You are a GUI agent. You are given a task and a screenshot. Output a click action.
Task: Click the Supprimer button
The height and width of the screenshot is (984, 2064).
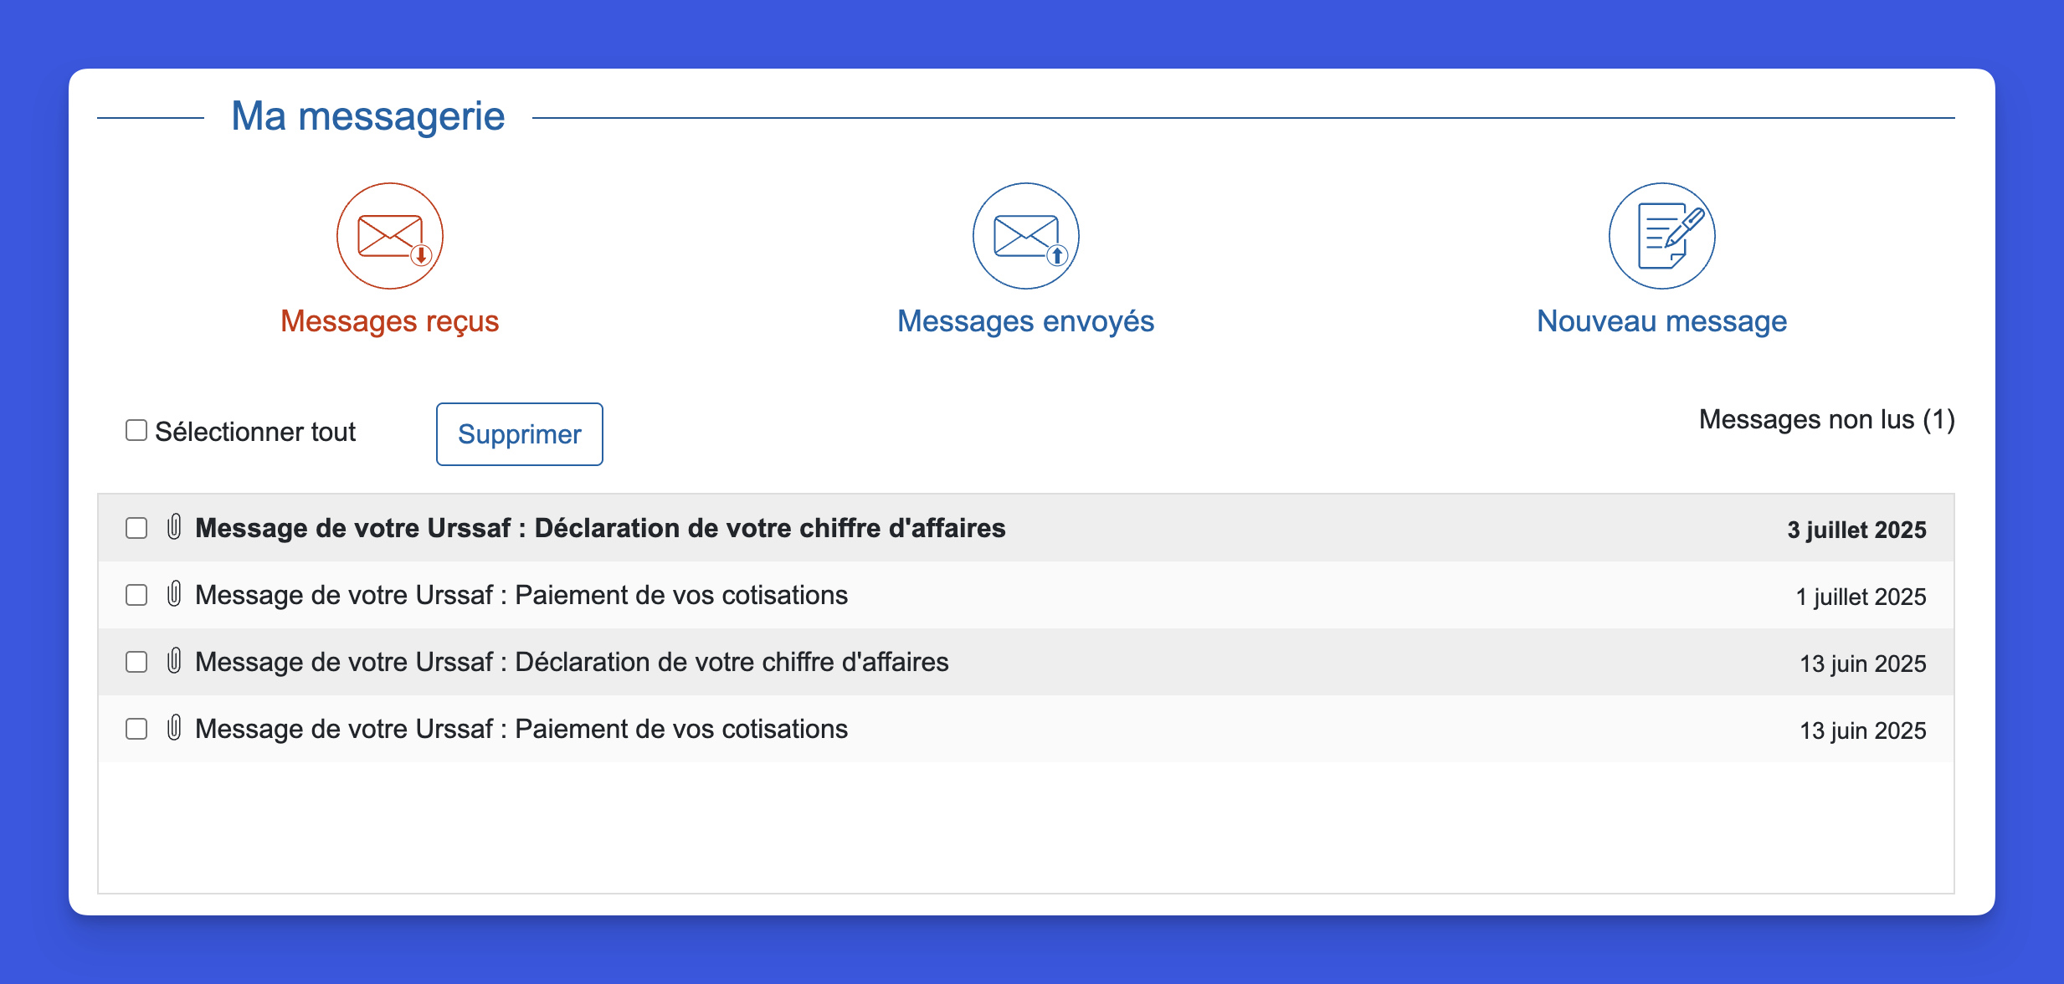520,434
